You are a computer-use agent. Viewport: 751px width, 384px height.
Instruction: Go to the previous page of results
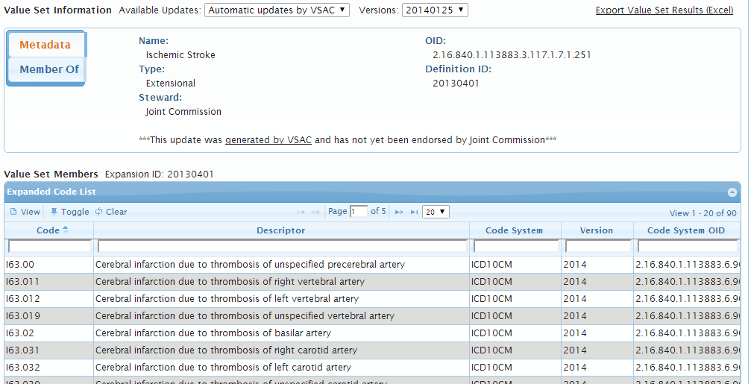tap(315, 212)
